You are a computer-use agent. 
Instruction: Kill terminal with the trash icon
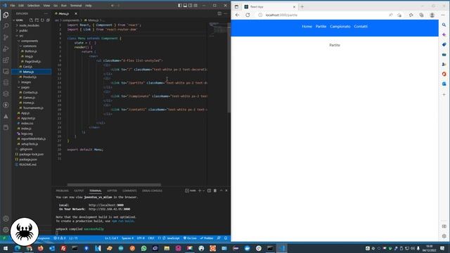click(215, 190)
